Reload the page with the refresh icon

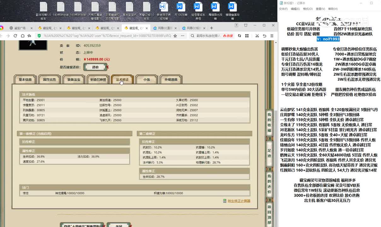pyautogui.click(x=15, y=36)
